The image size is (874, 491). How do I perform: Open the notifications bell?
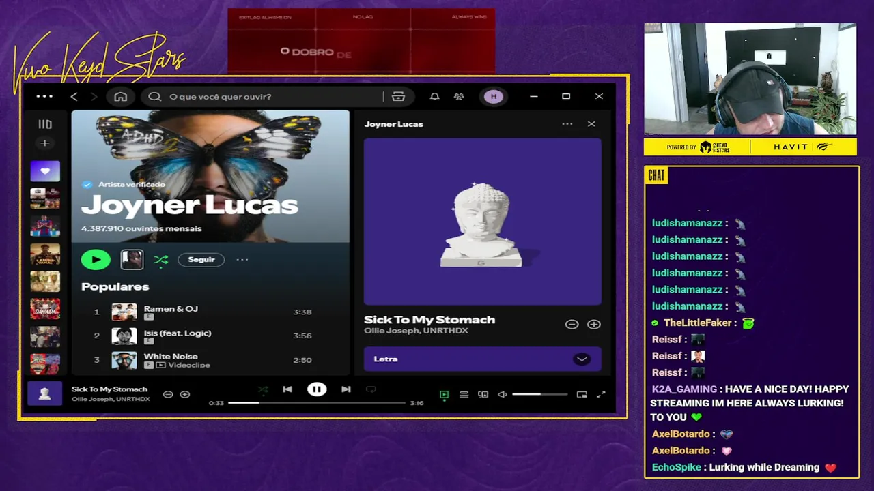tap(434, 97)
